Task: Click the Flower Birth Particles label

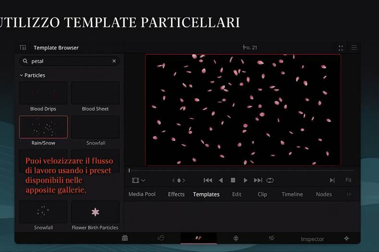Action: click(x=95, y=228)
